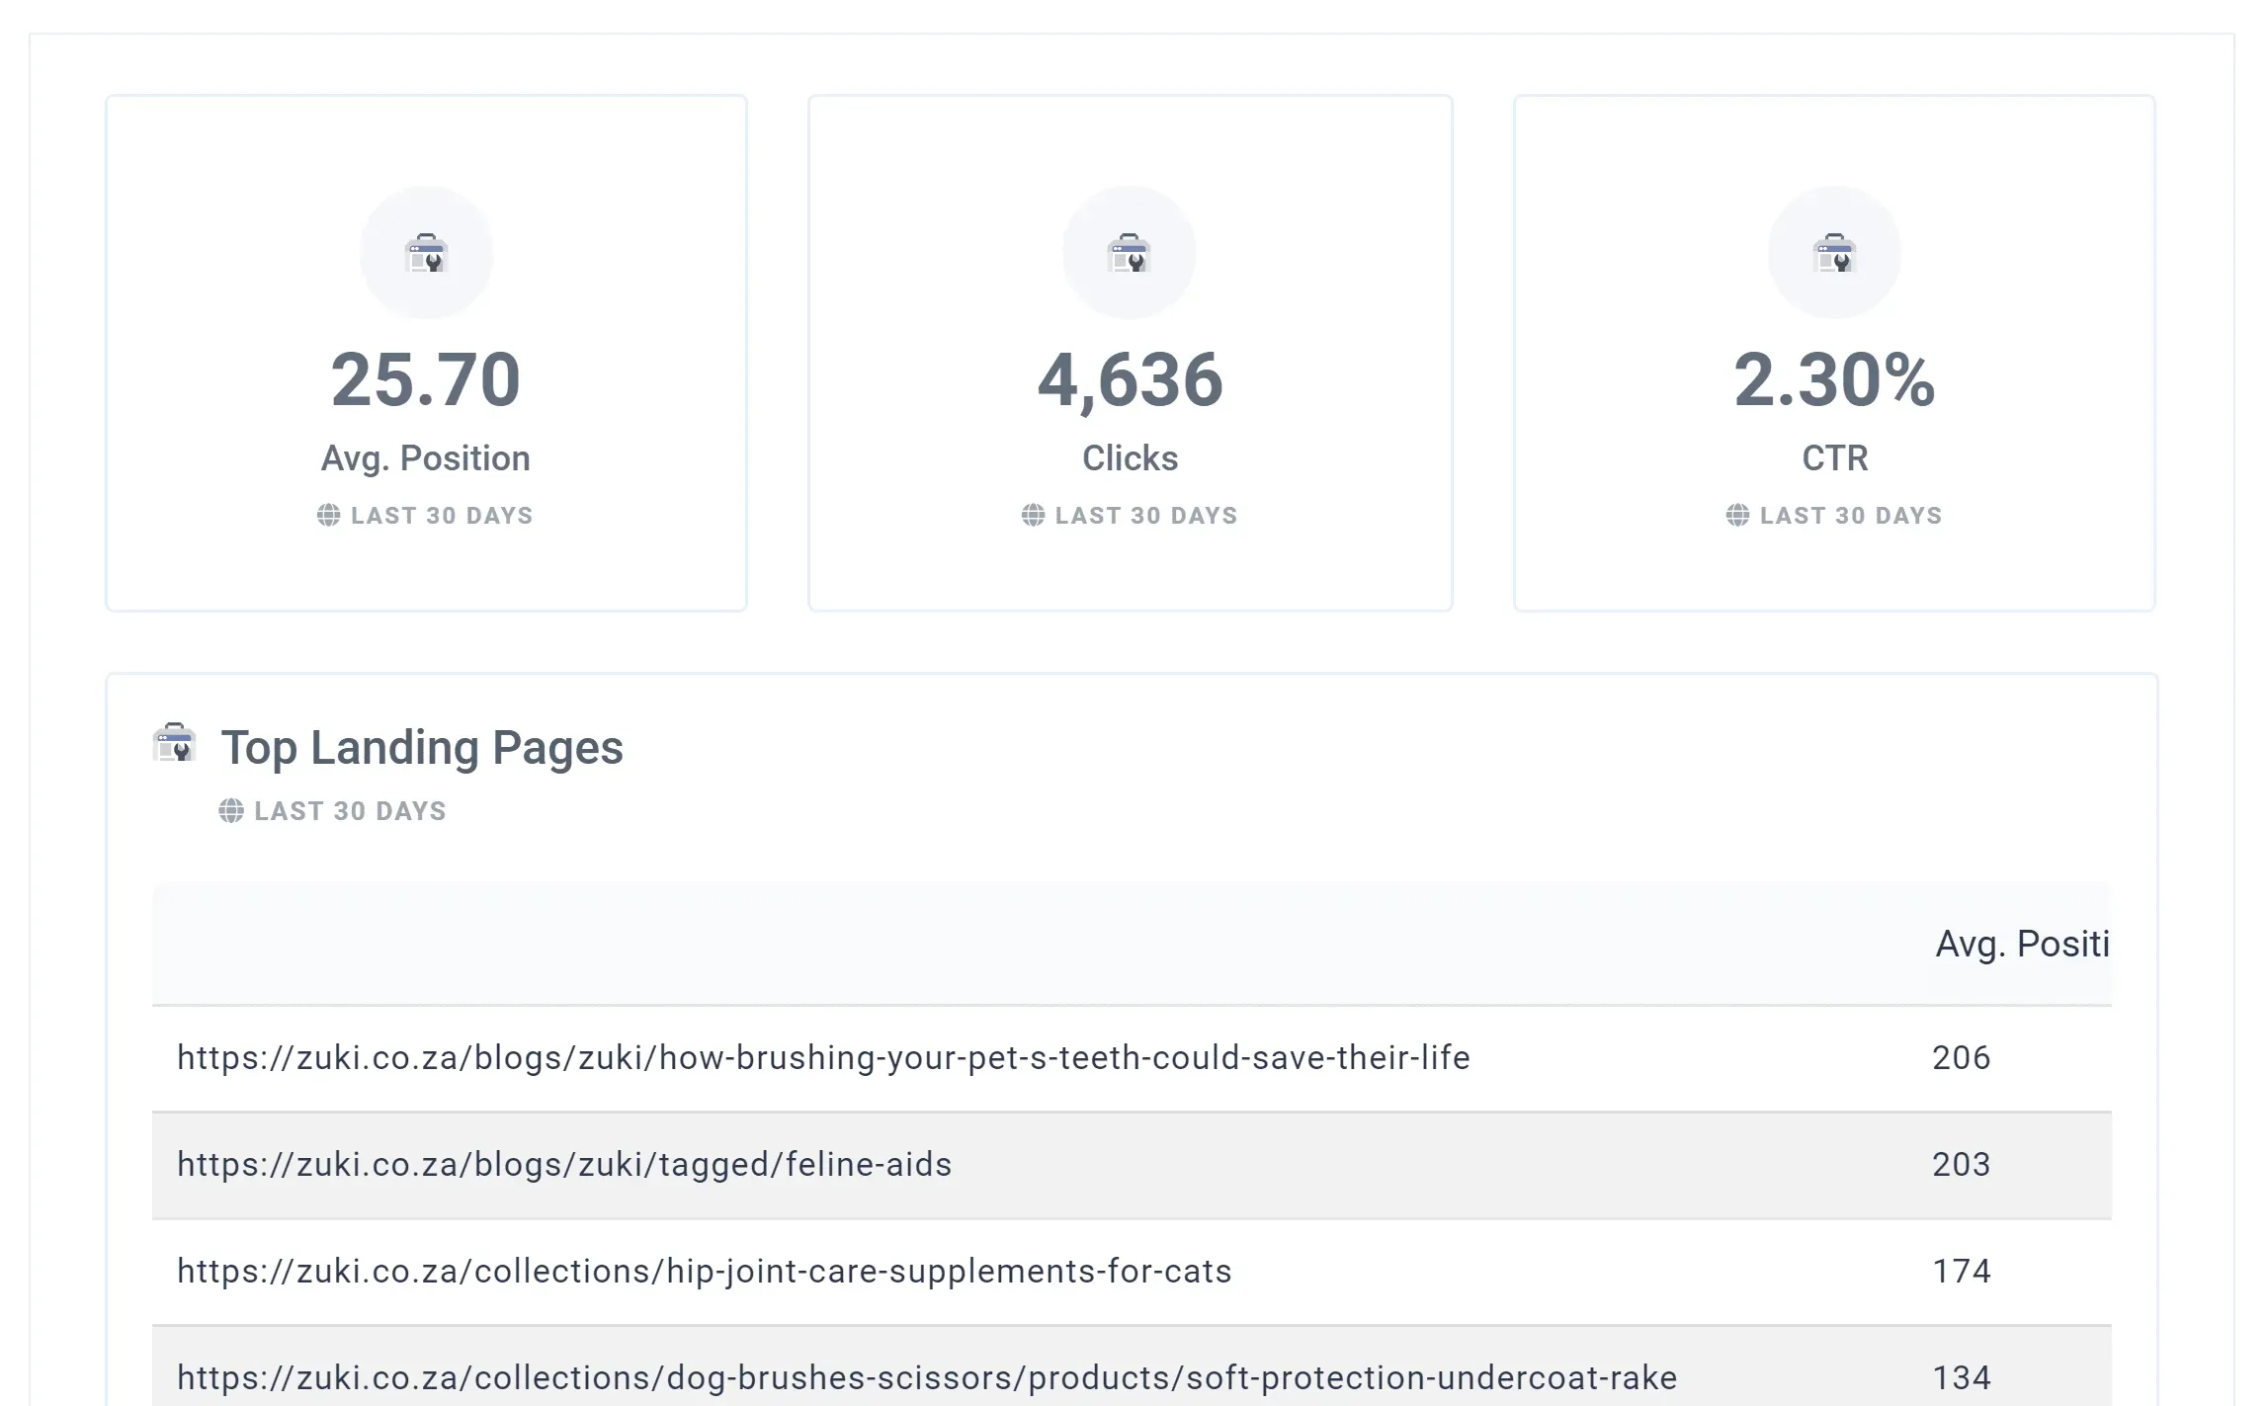Click the globe icon under Clicks
The height and width of the screenshot is (1406, 2268).
click(x=1033, y=515)
